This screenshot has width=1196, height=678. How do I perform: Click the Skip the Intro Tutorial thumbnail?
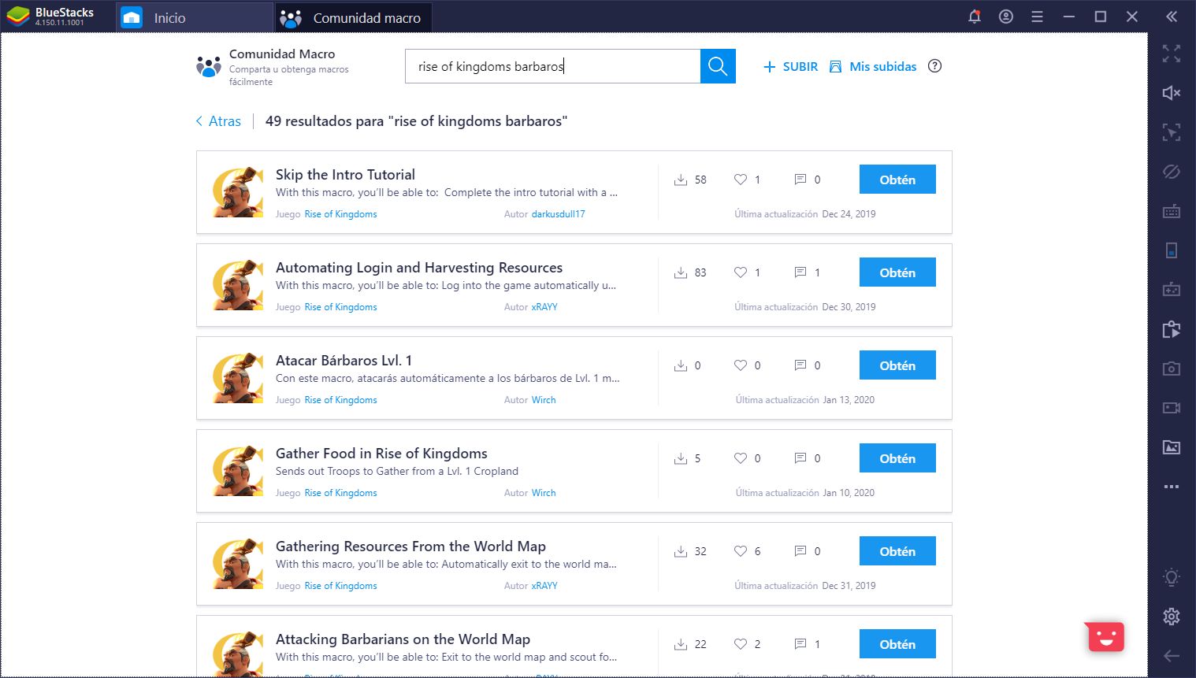[238, 192]
